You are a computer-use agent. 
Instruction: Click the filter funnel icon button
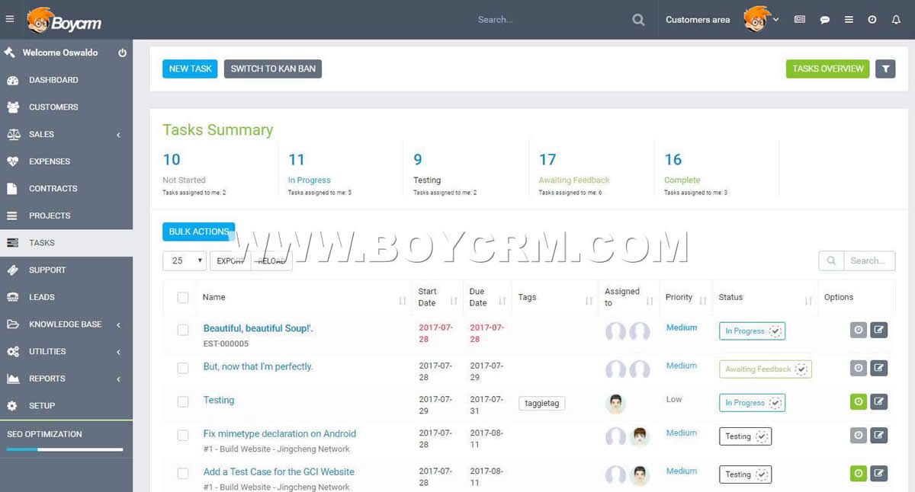pyautogui.click(x=885, y=69)
